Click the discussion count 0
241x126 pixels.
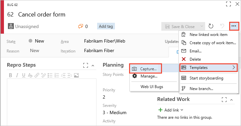coord(87,26)
